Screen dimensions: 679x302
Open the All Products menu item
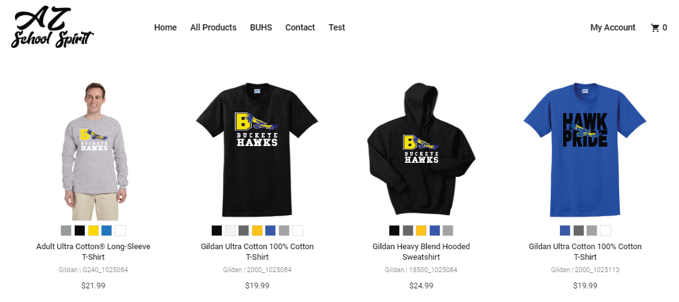tap(213, 27)
